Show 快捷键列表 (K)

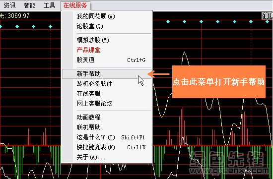(x=107, y=147)
